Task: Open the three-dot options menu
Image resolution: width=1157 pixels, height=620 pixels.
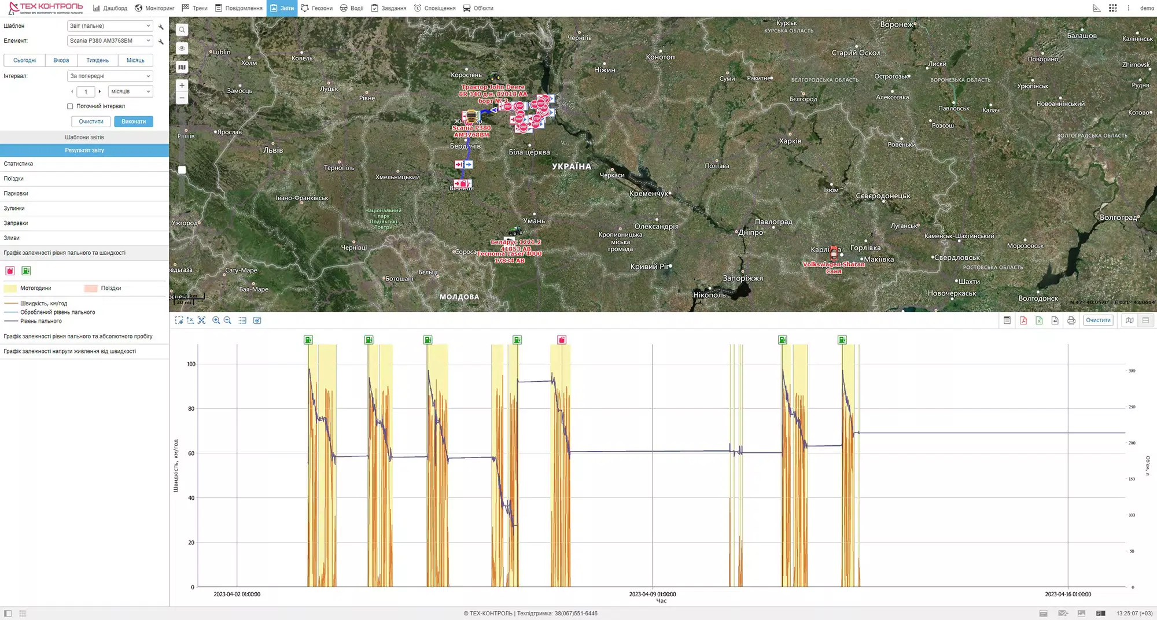Action: point(1129,8)
